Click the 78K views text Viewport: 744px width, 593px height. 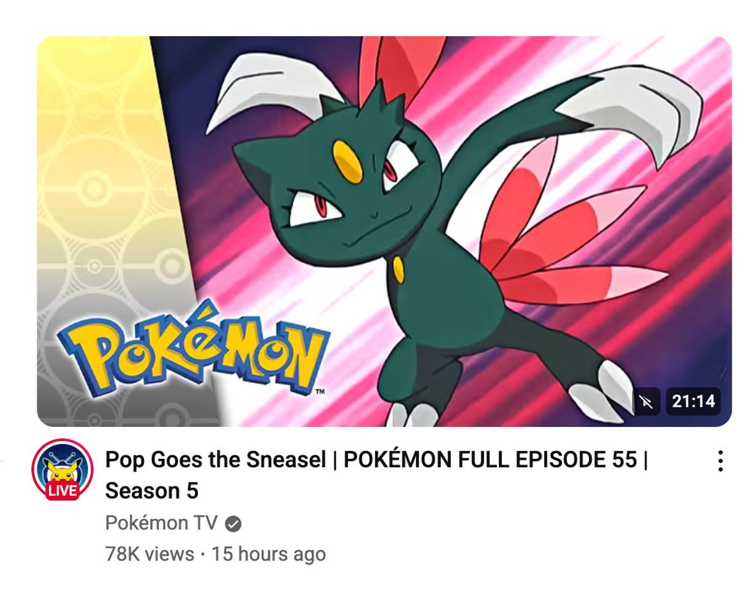point(150,554)
